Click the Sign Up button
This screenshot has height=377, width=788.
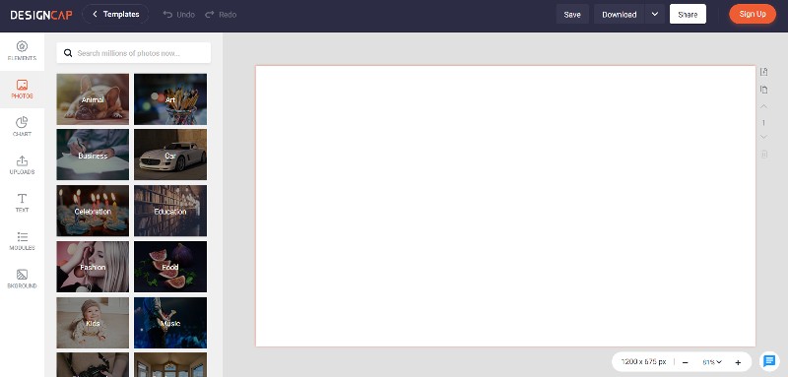pos(753,14)
